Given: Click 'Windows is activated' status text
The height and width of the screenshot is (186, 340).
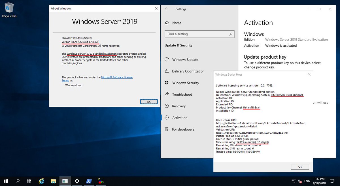Looking at the screenshot, I should (x=281, y=46).
